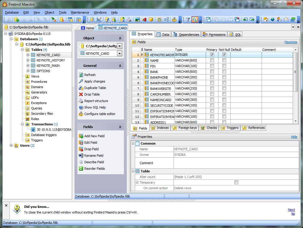Screen dimensions: 303x228
Task: Collapse the Common properties group
Action: pos(133,143)
